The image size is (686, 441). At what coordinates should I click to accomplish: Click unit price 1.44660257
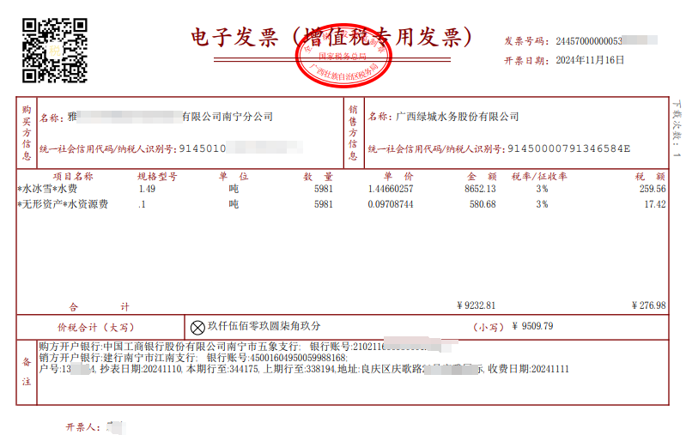391,189
